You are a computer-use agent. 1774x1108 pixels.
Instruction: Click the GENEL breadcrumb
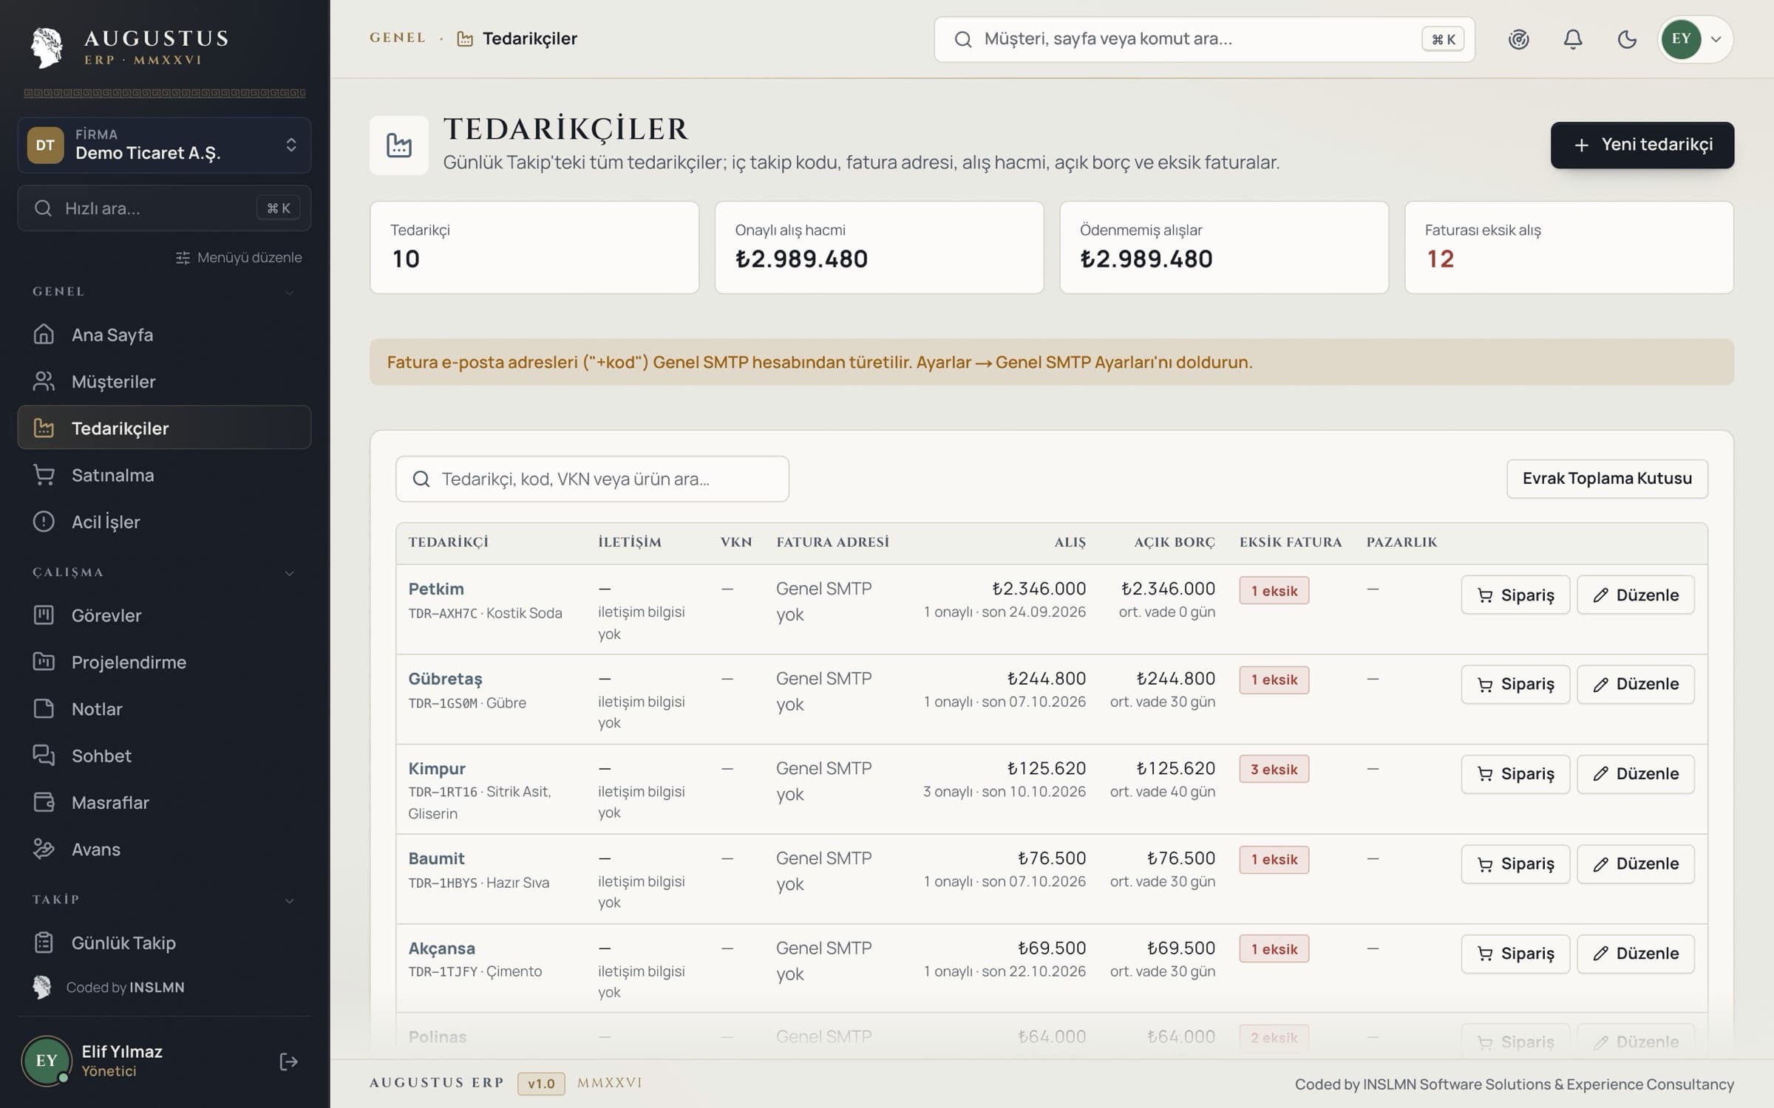[x=398, y=38]
